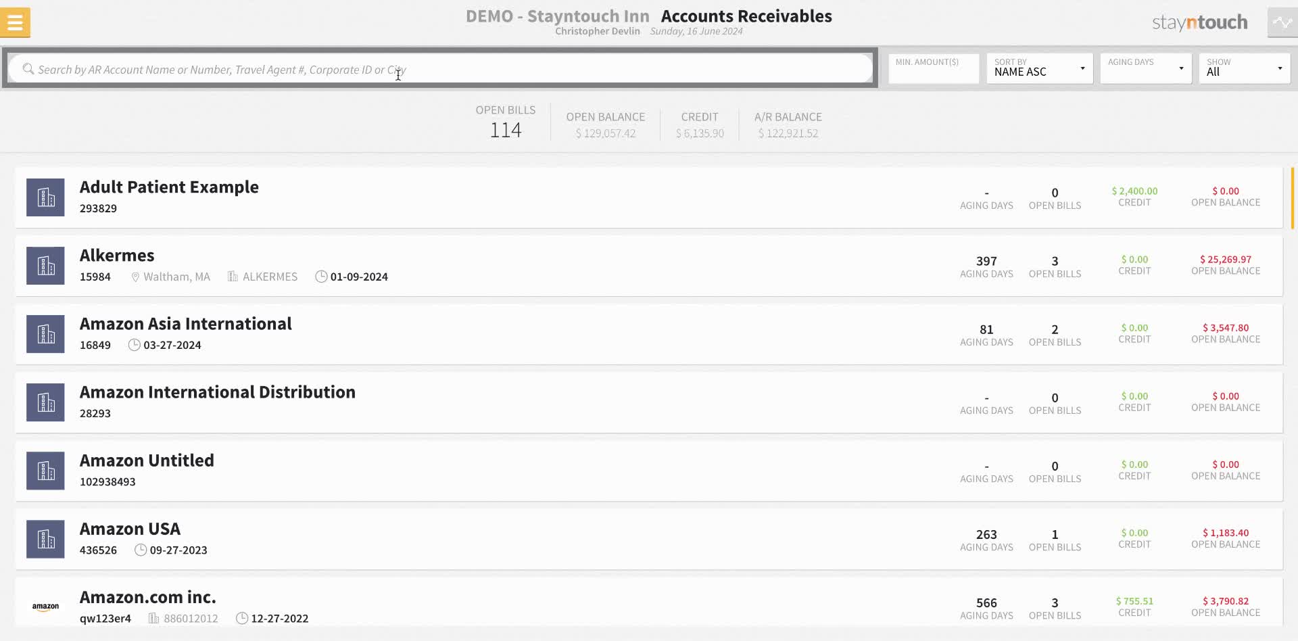Open the Amazon International Distribution account

(648, 402)
